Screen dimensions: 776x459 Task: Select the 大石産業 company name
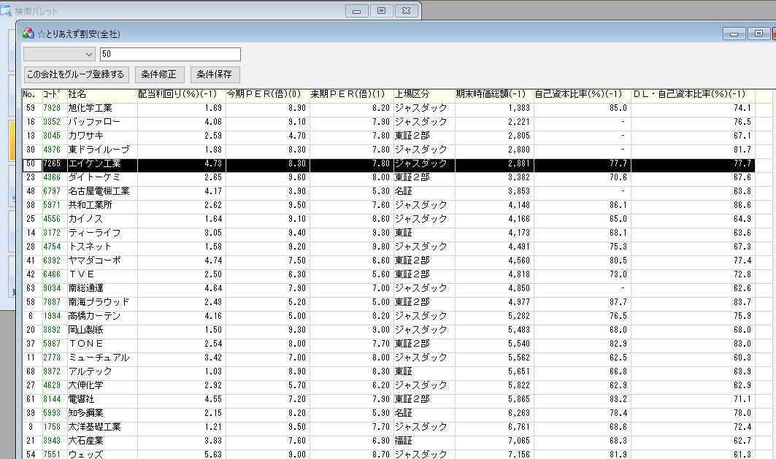(87, 441)
